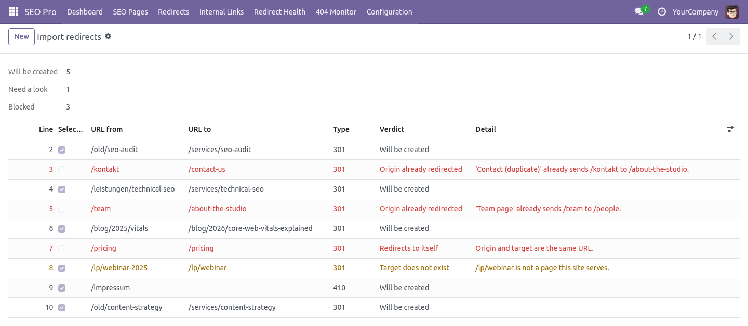Click the /services/seo-audit URL to cell
Viewport: 748px width, 326px height.
pos(220,150)
